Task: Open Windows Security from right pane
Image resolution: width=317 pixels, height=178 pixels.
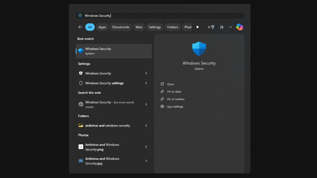Action: (170, 84)
